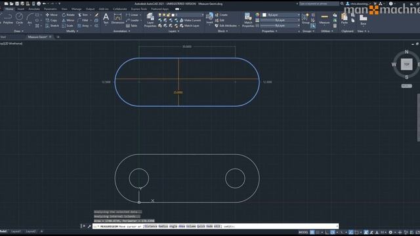Click the Copy tool in Modify
420x236 pixels.
(51, 20)
